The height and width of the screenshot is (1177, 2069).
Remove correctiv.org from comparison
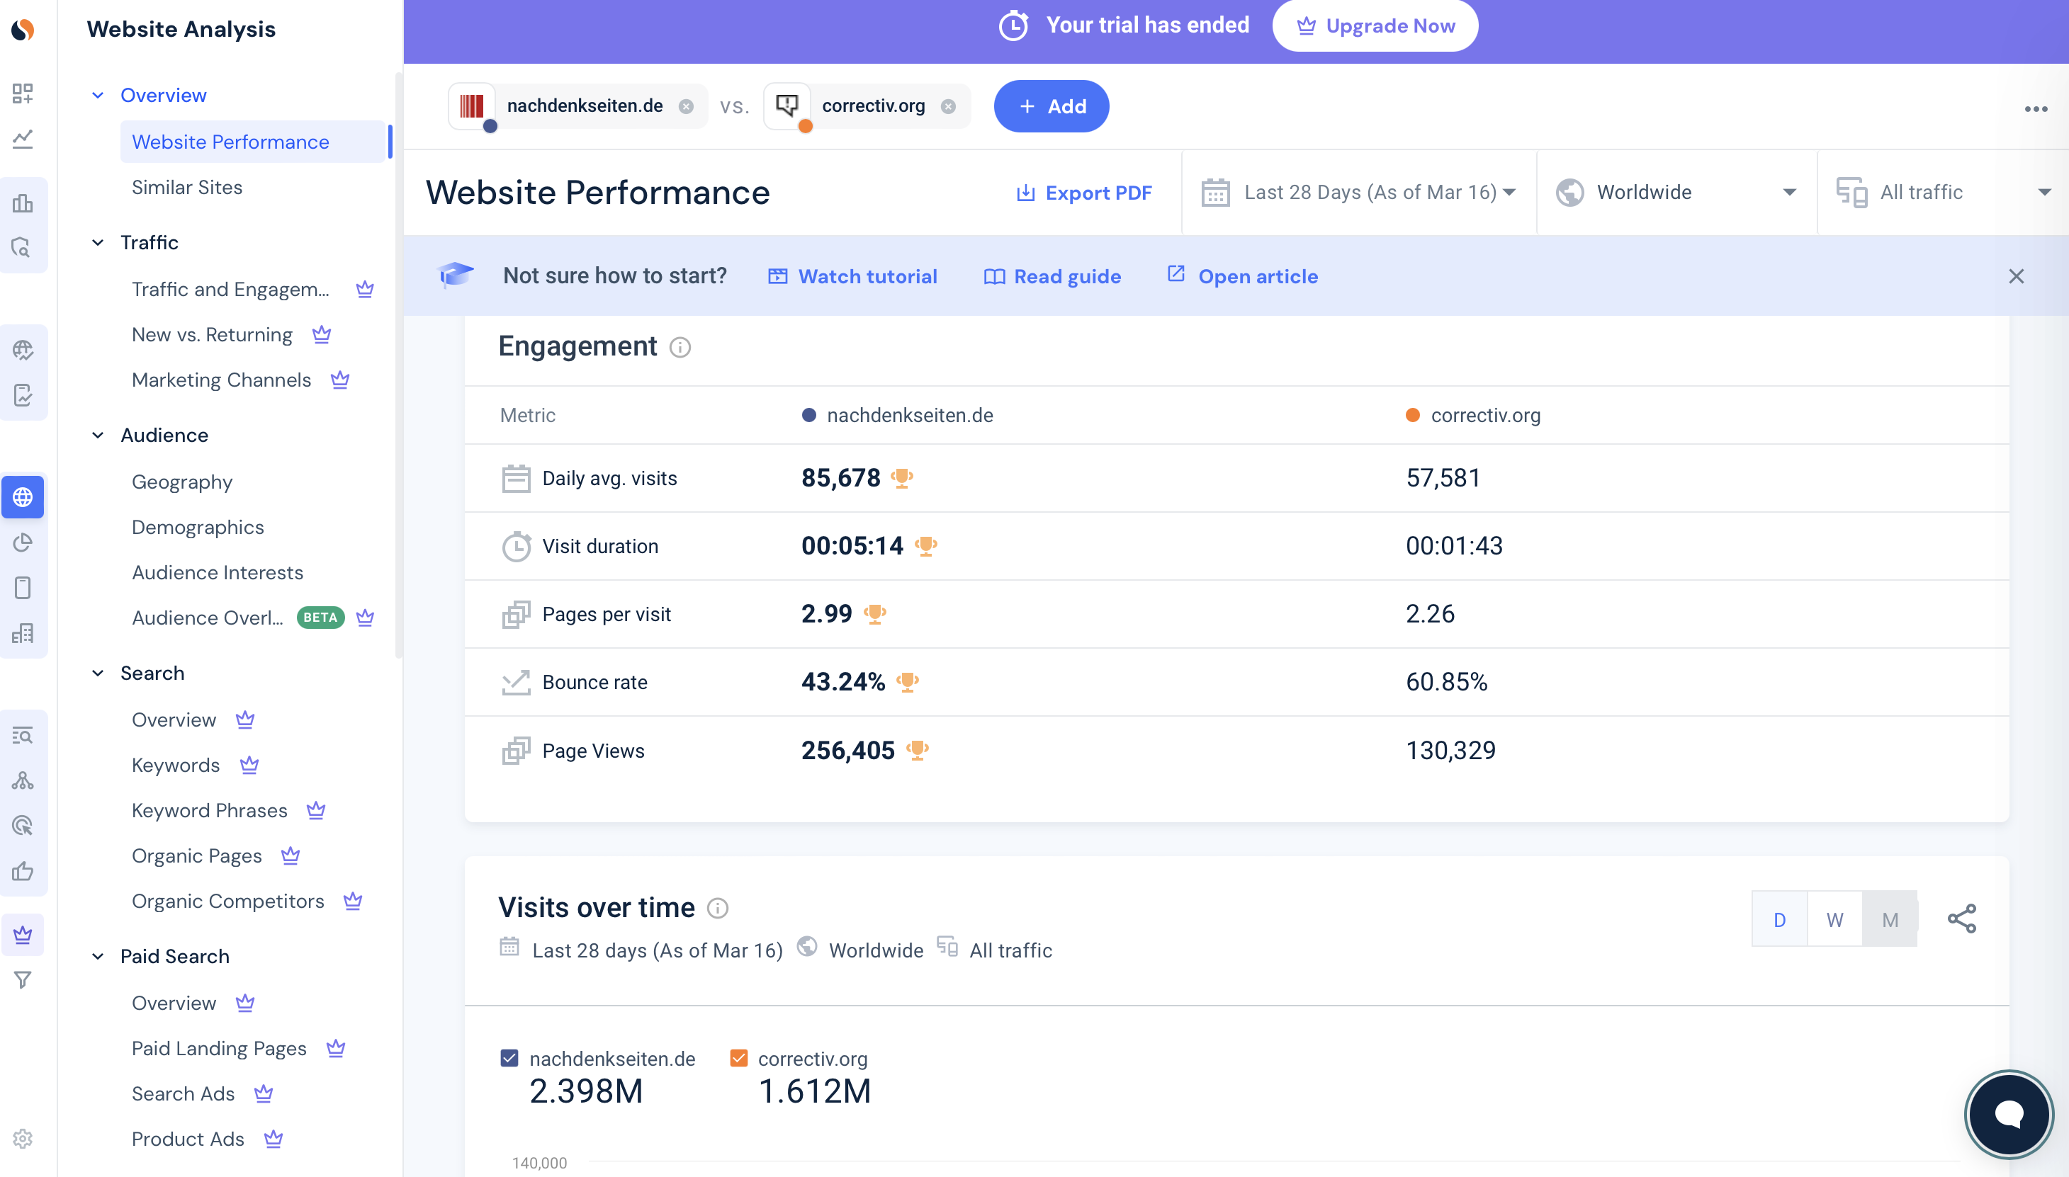(948, 107)
